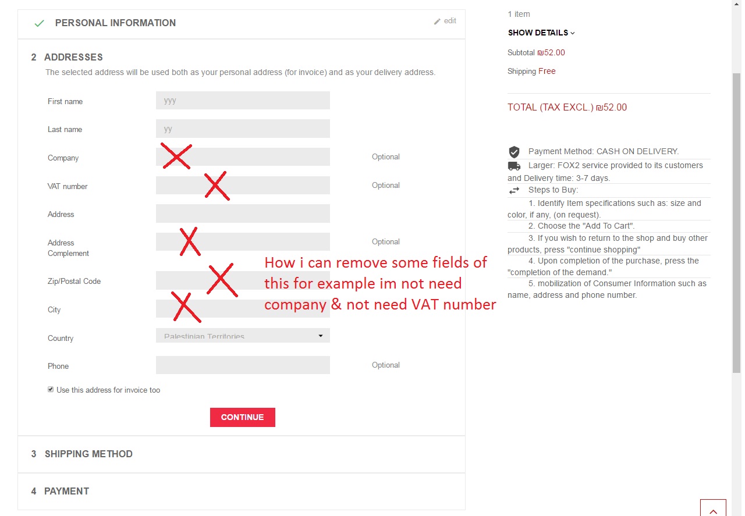
Task: Open the Personal Information step header
Action: 115,23
